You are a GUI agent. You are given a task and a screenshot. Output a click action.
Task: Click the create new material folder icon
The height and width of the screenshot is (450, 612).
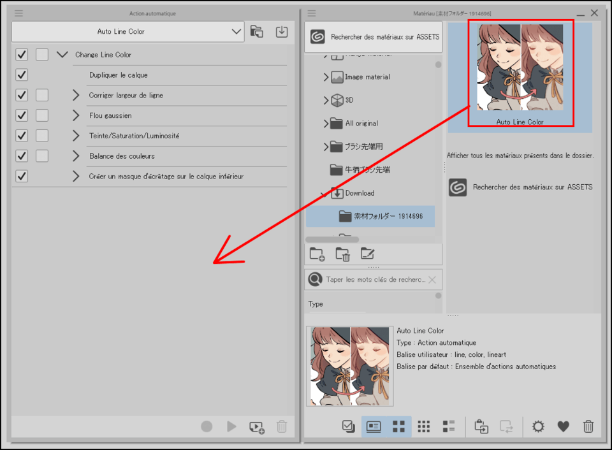[x=317, y=254]
